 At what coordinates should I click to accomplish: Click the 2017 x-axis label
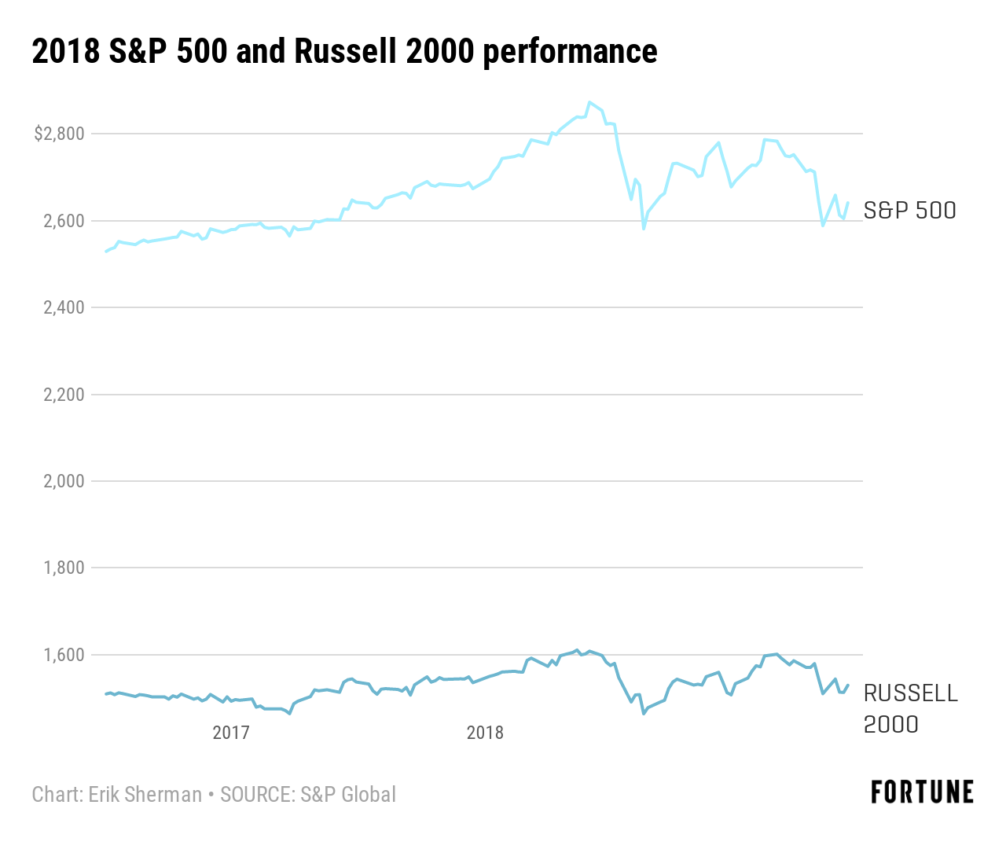[x=231, y=733]
